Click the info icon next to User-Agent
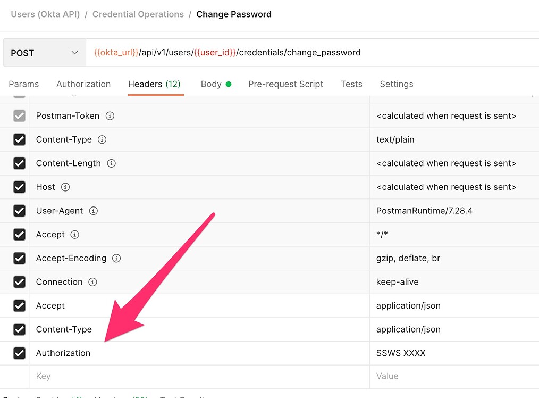 click(x=94, y=211)
